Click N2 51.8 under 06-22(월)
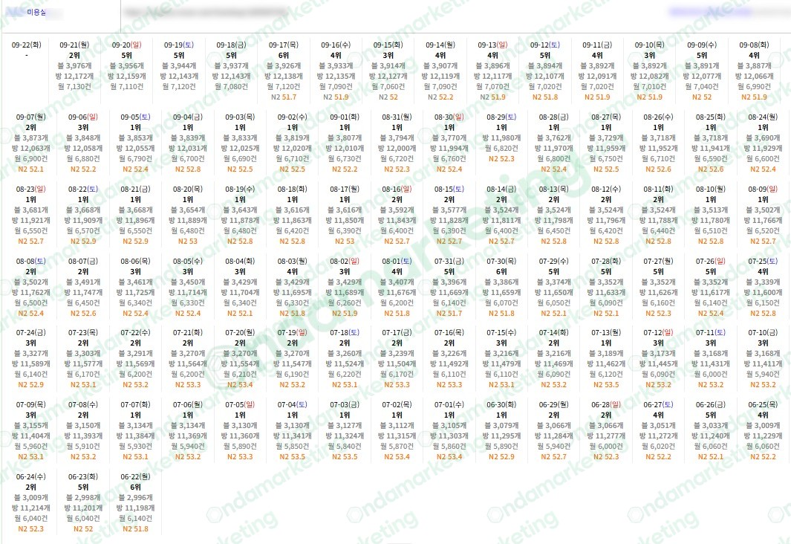 click(135, 529)
